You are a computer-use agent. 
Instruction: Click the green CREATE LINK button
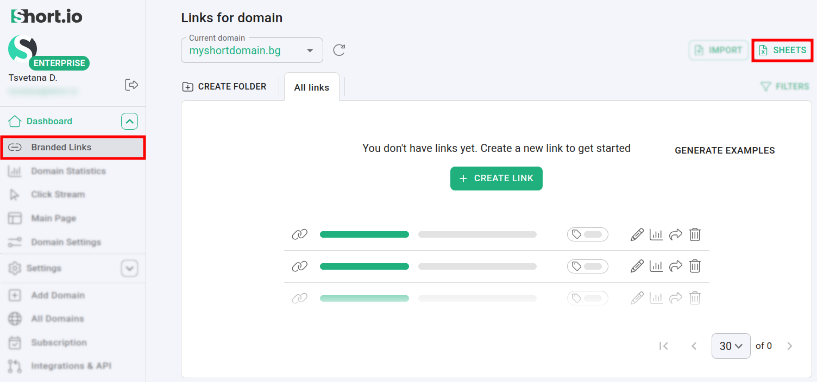[x=496, y=179]
